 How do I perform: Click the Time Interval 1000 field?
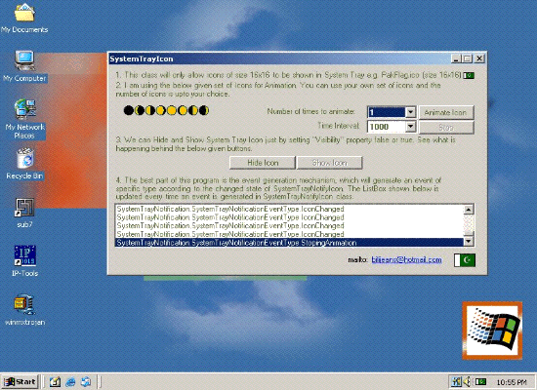pos(387,127)
